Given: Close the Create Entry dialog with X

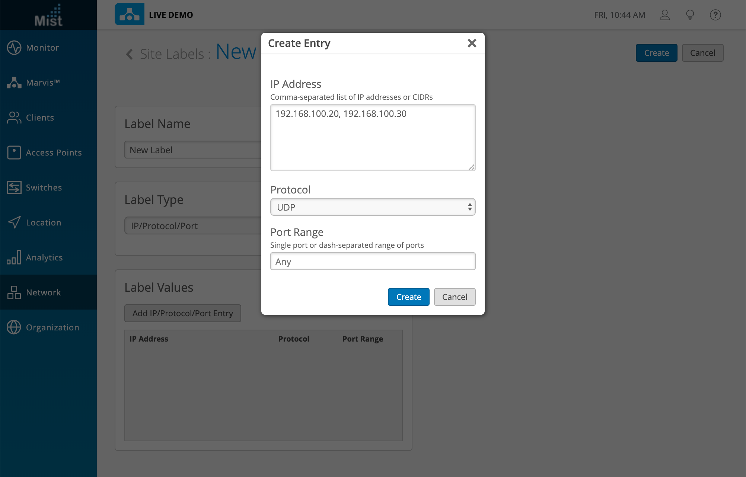Looking at the screenshot, I should coord(472,44).
